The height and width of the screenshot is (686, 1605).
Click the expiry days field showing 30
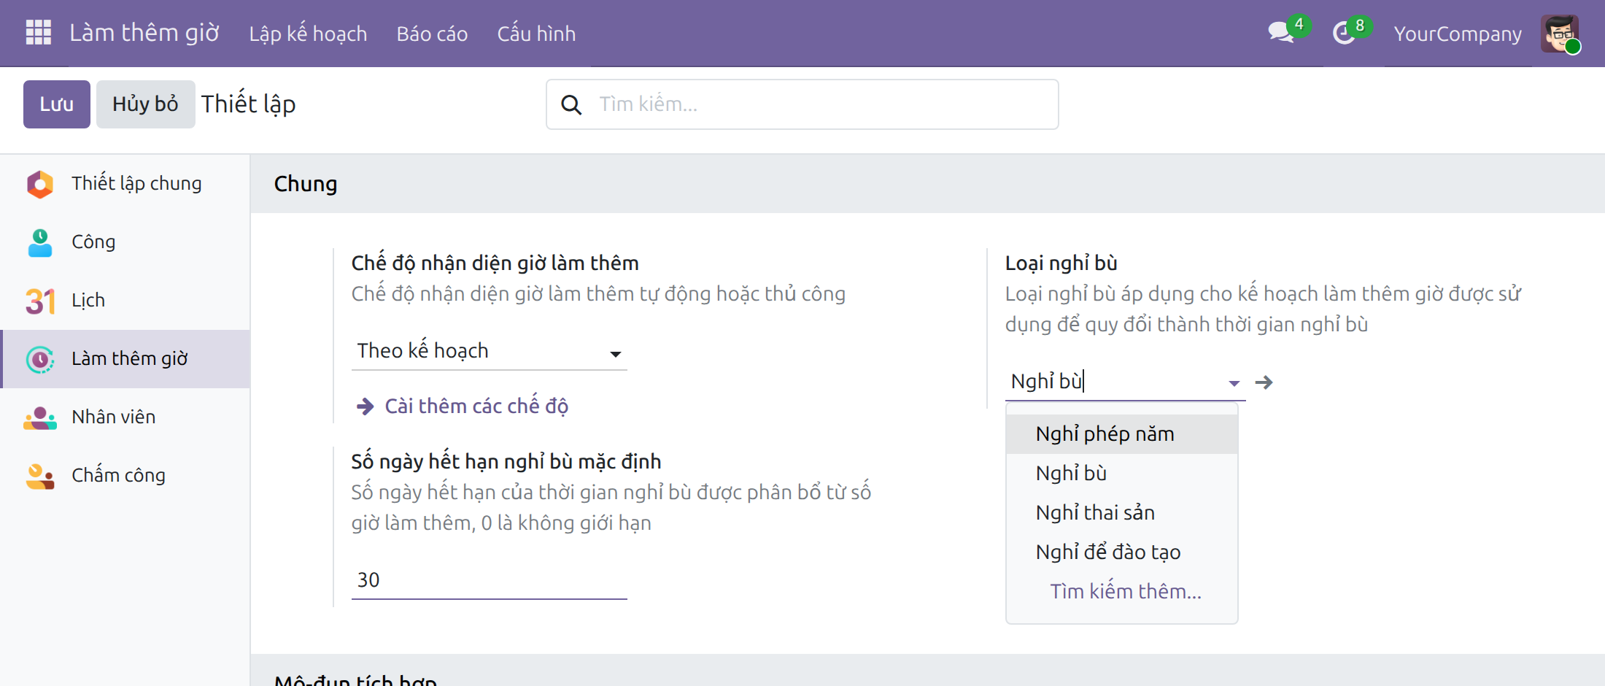489,580
